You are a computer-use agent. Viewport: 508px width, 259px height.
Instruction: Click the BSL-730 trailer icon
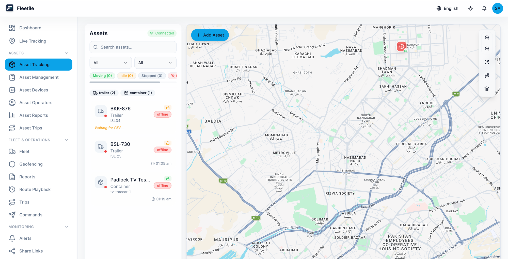click(x=101, y=147)
